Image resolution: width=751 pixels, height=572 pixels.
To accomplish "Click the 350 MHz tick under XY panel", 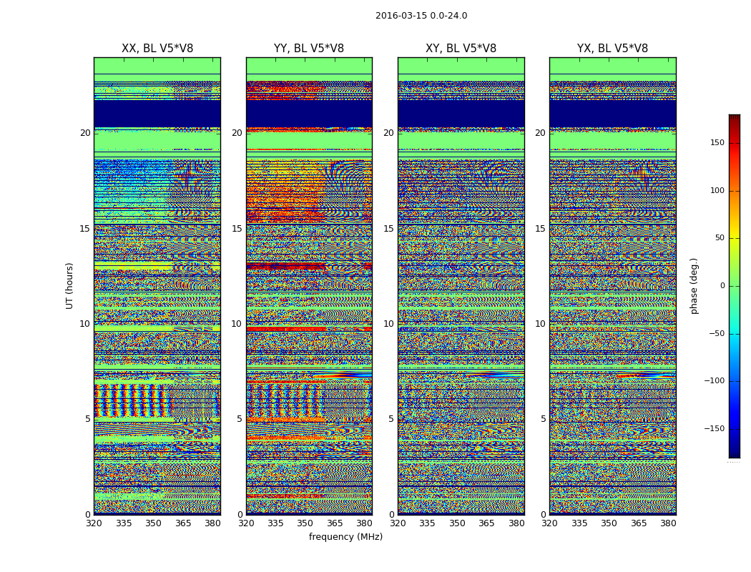I will coord(457,523).
